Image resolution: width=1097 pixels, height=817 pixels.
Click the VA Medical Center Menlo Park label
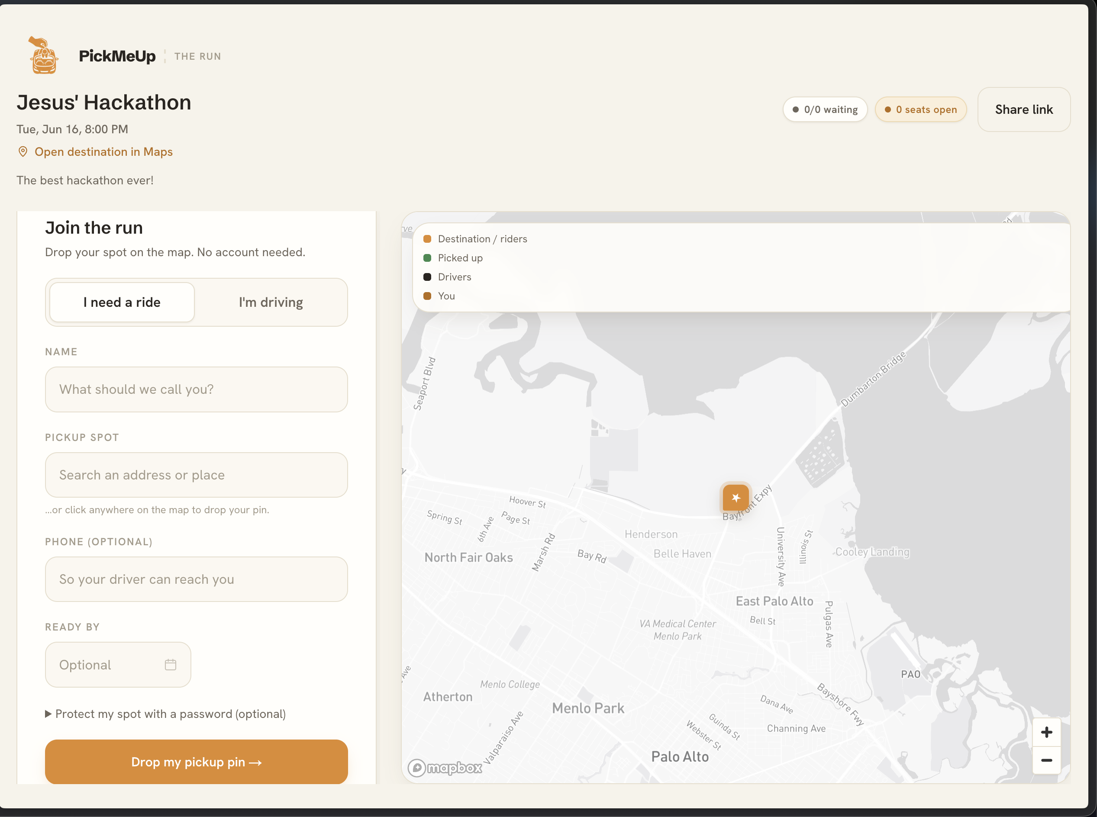tap(678, 630)
